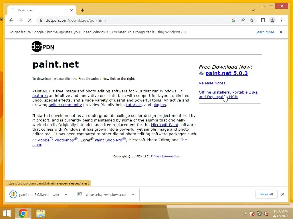Click the address bar URL
The image size is (293, 219).
[x=76, y=20]
